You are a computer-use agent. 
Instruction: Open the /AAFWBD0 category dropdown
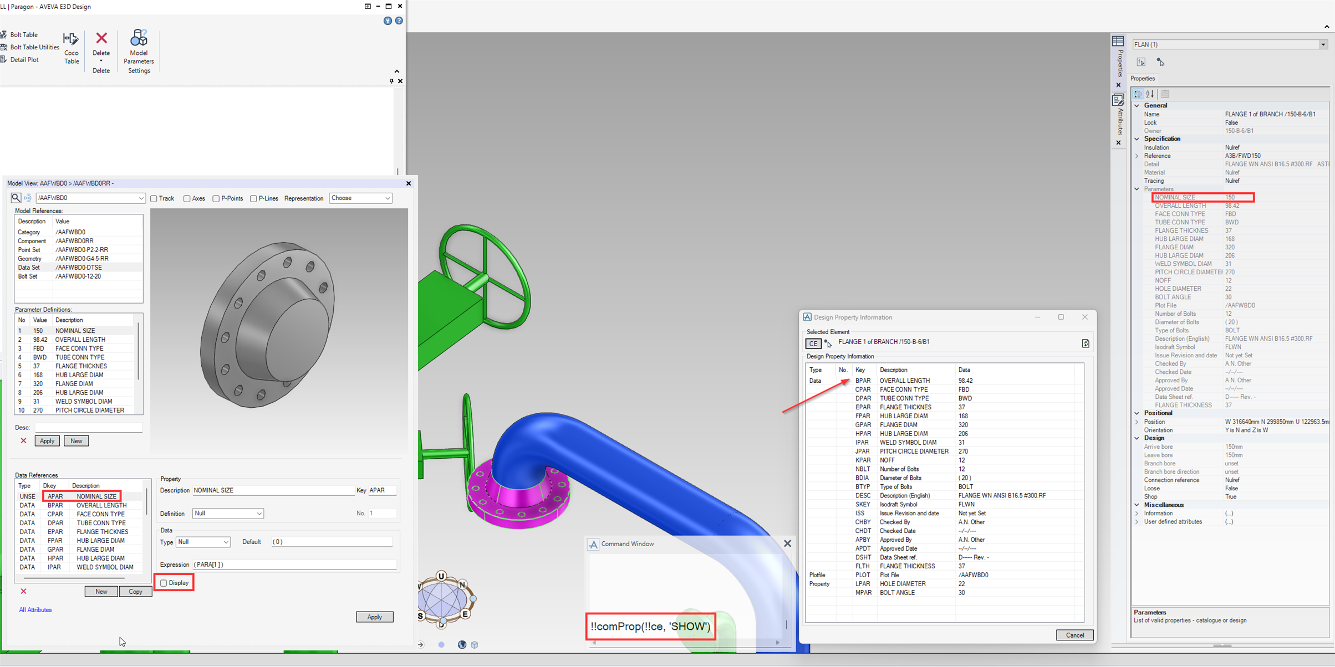141,198
